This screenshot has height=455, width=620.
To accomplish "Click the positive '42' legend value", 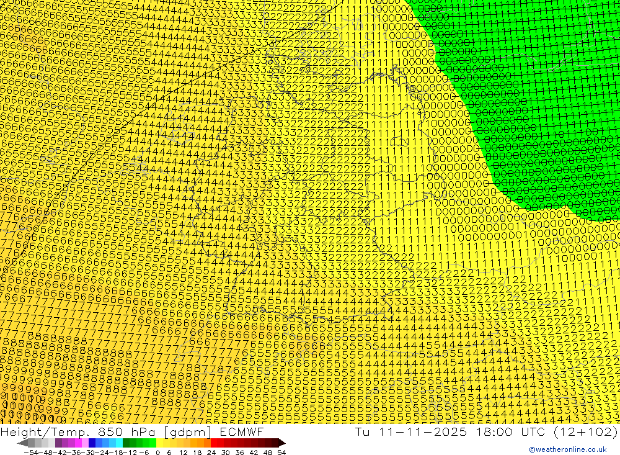I will click(254, 453).
